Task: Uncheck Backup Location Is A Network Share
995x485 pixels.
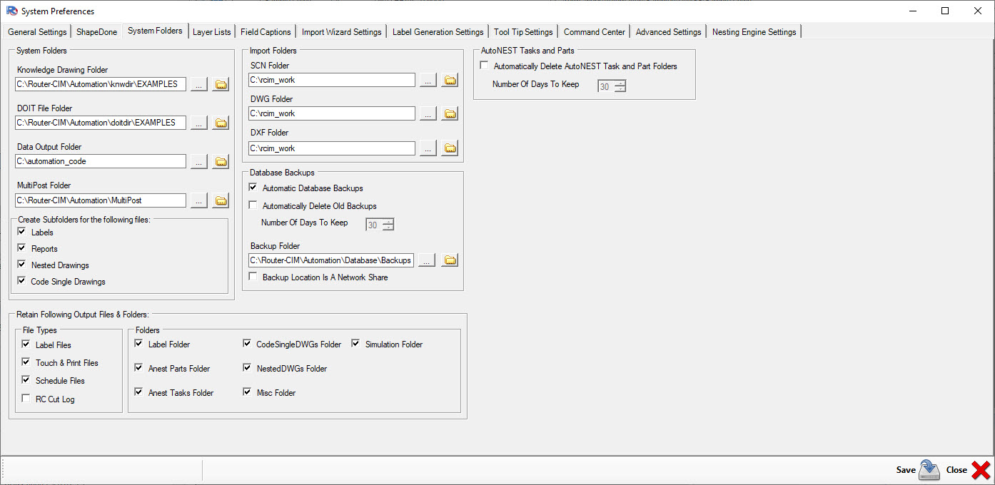Action: (253, 277)
